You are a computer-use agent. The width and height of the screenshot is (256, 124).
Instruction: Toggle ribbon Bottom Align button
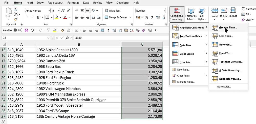click(88, 11)
